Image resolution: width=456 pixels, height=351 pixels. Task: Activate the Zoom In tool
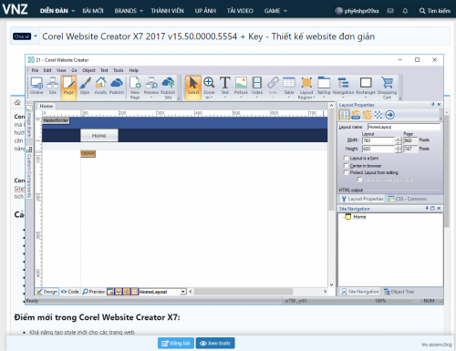tap(209, 88)
